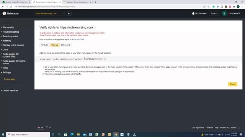Expand Troubleshooting in the sidebar
This screenshot has height=137, width=245.
coord(11,32)
